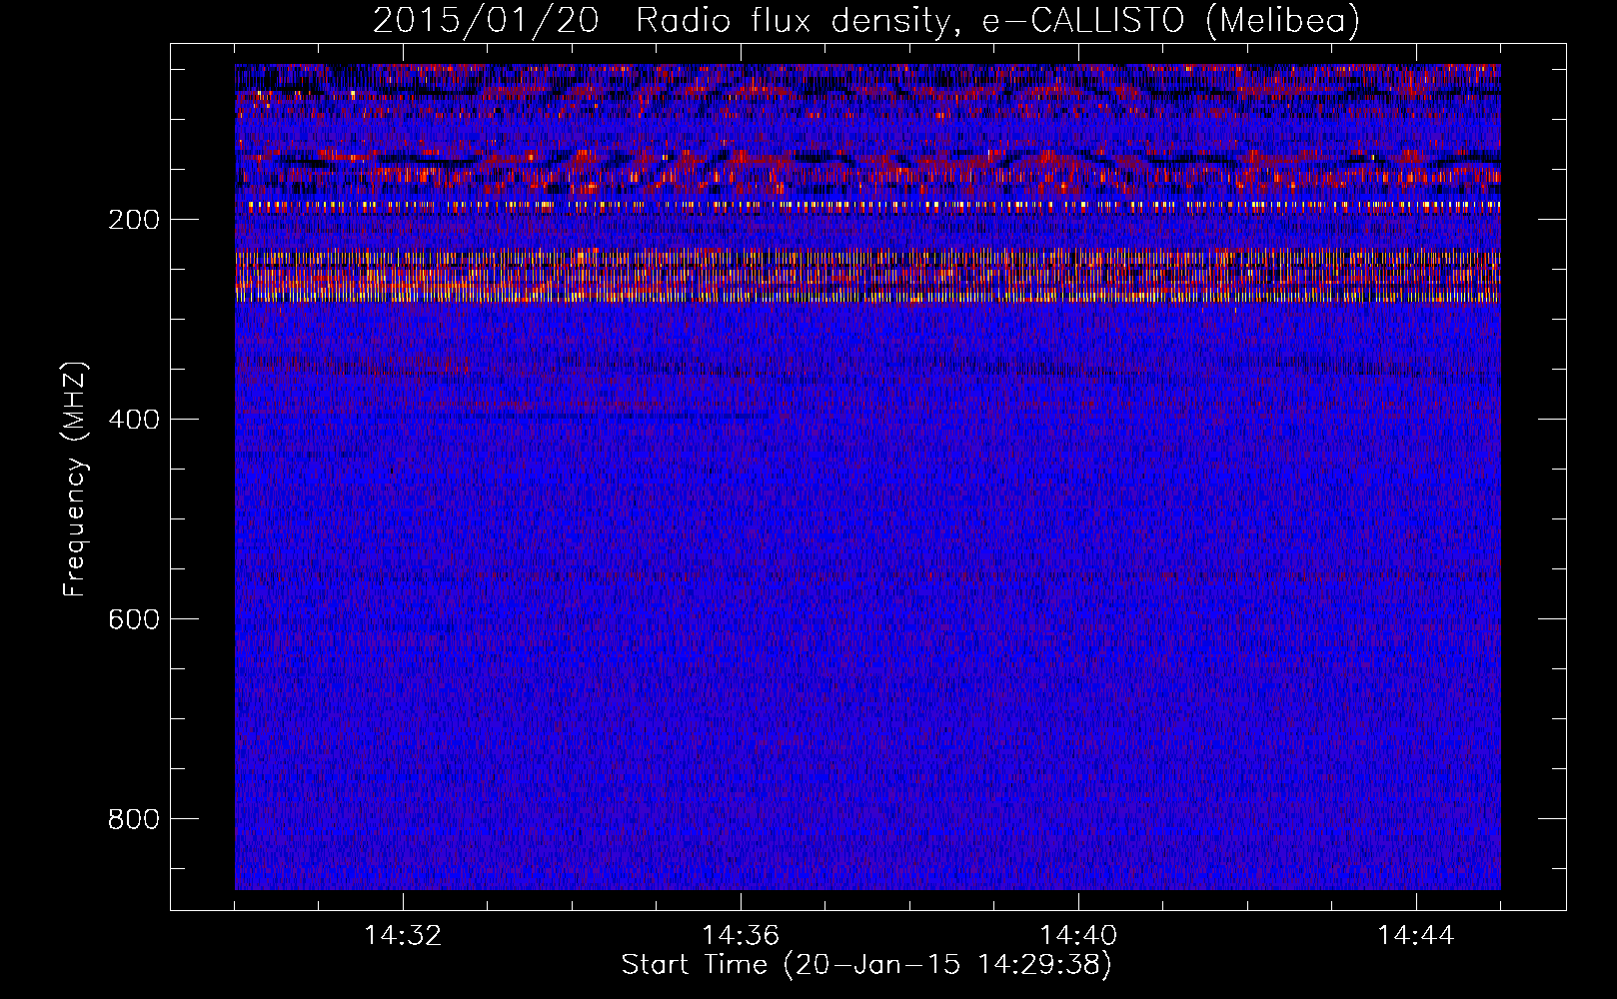Click the 400 frequency tick label

coord(134,420)
